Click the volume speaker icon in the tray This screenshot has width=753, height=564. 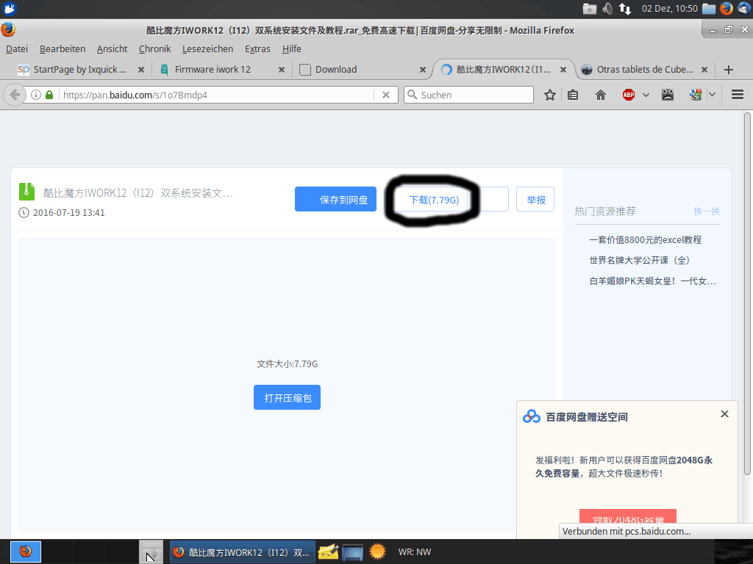607,9
